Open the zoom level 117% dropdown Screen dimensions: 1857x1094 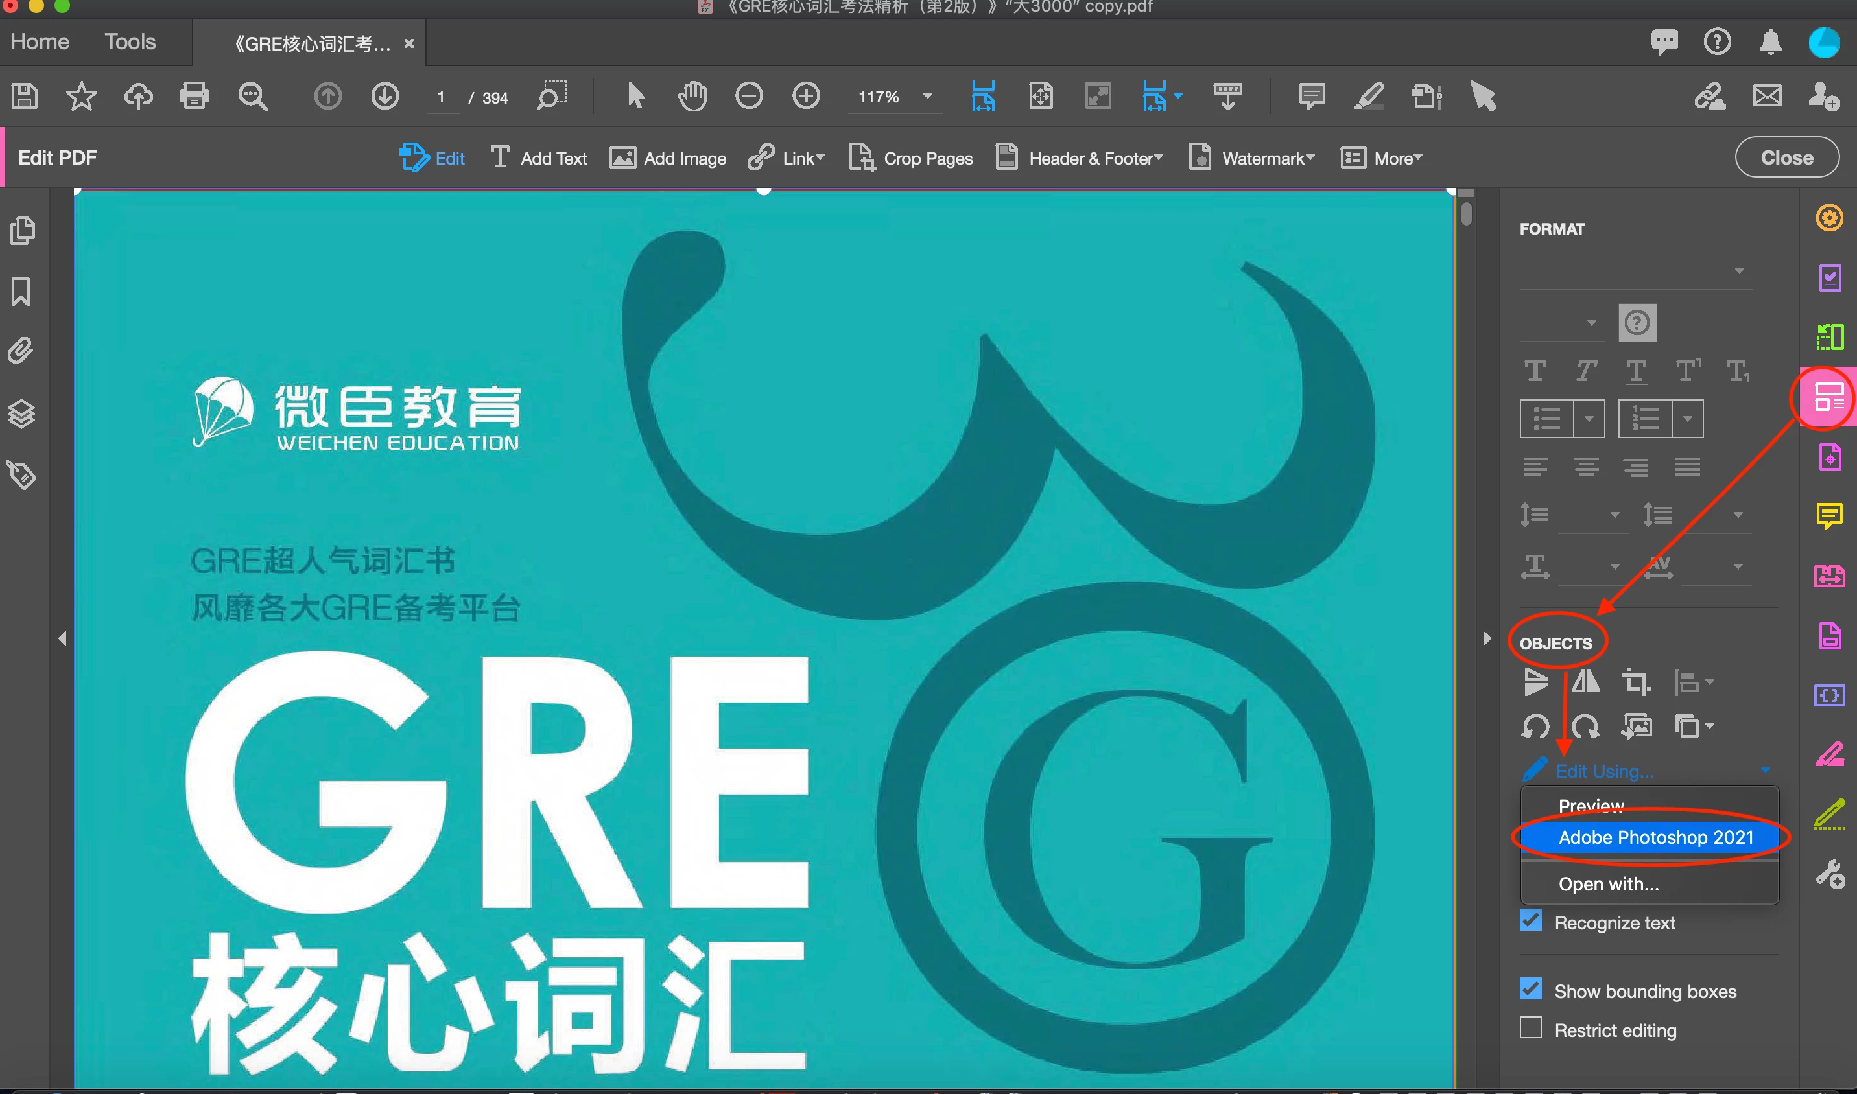click(928, 97)
